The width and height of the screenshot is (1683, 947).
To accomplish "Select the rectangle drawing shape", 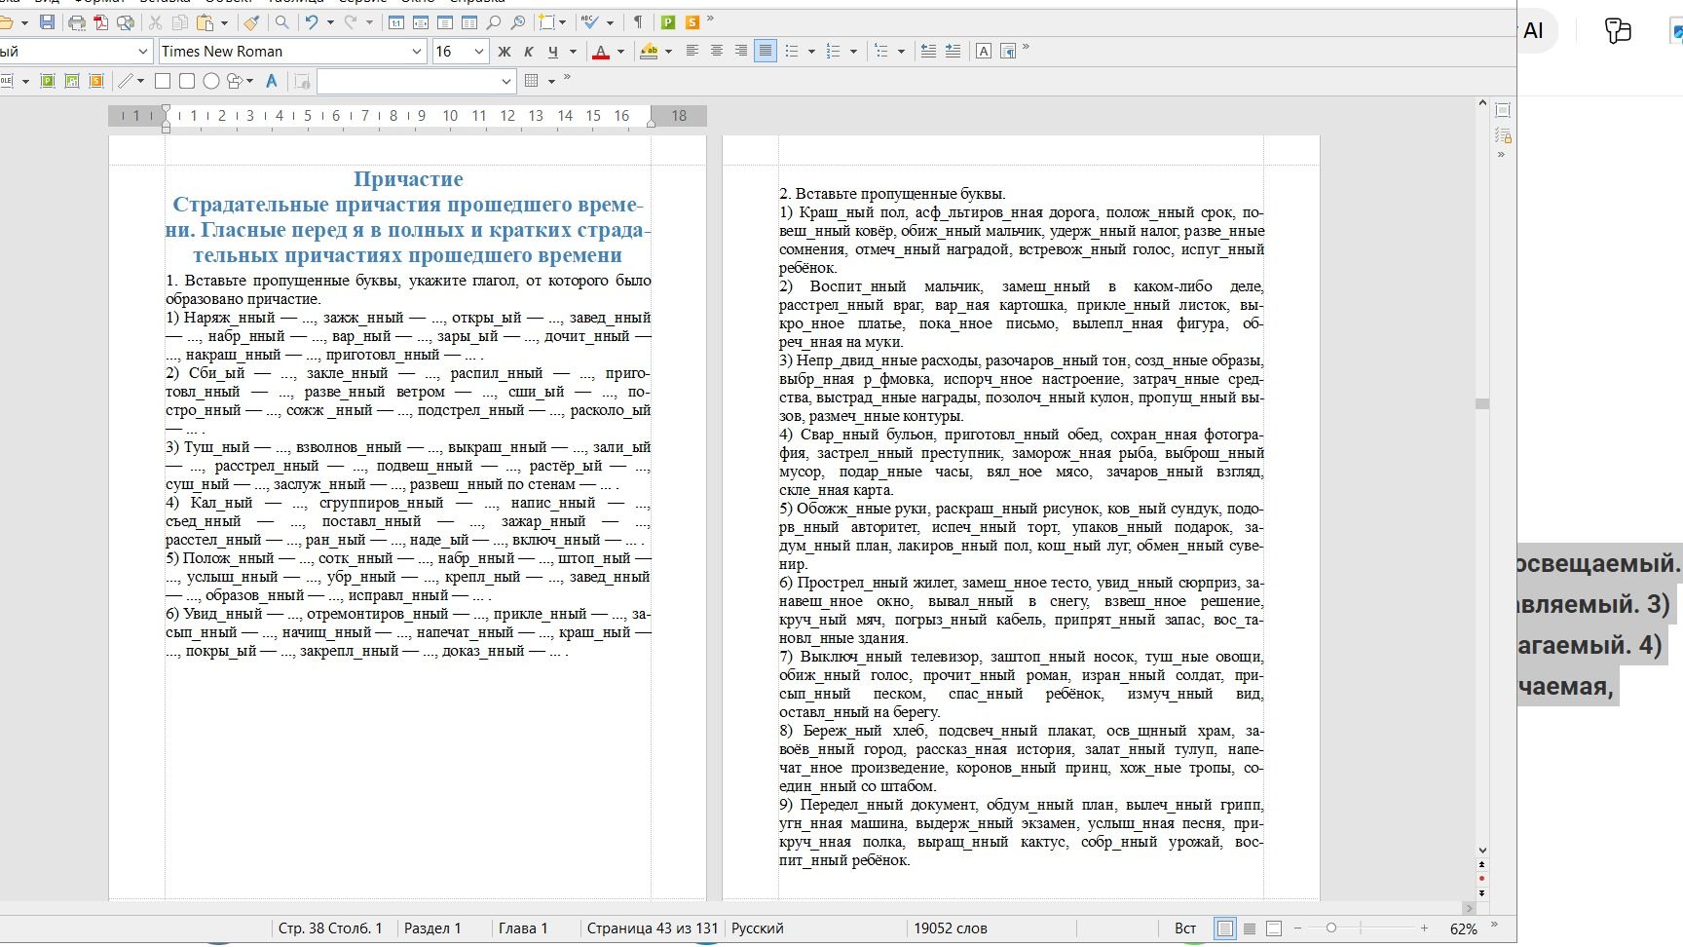I will [x=163, y=81].
